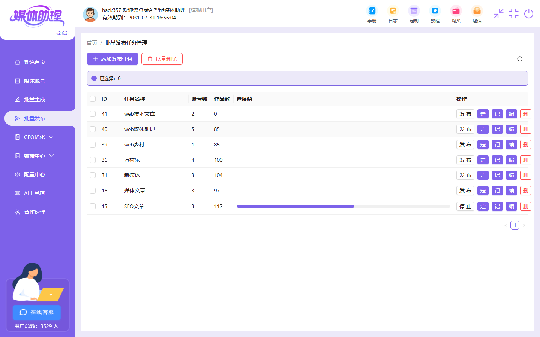Refresh the task table with reload icon
This screenshot has height=337, width=540.
click(520, 59)
